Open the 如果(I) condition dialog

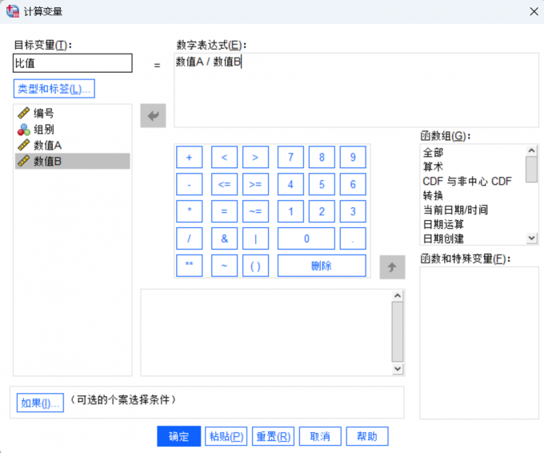click(x=40, y=403)
